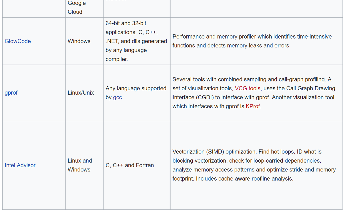Open the GlowCode link
343x210 pixels.
[x=18, y=41]
